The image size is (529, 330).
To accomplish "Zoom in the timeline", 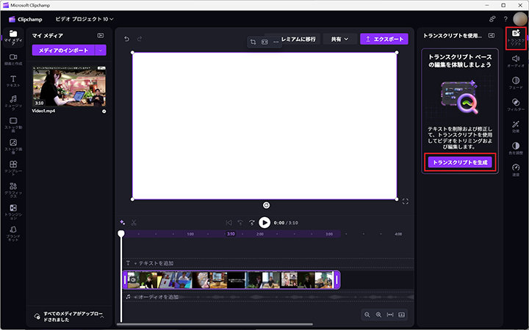I will click(378, 315).
